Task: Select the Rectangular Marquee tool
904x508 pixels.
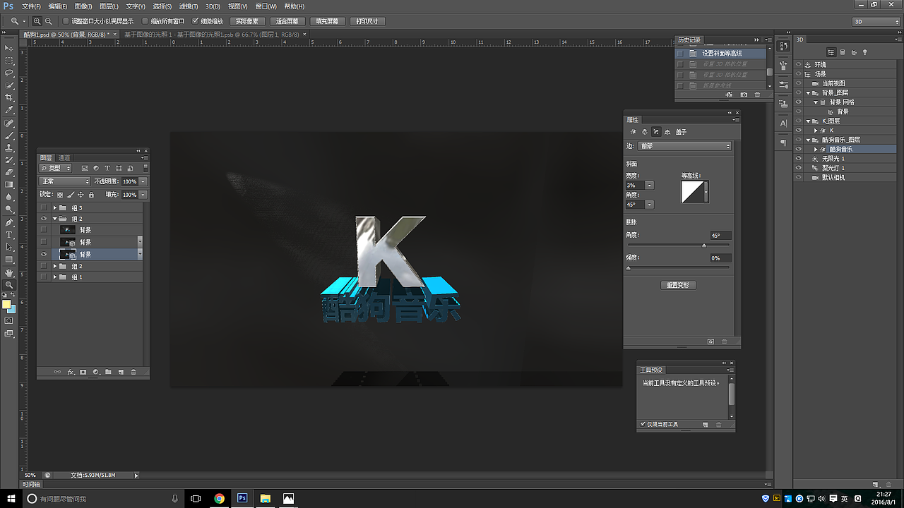Action: (9, 61)
